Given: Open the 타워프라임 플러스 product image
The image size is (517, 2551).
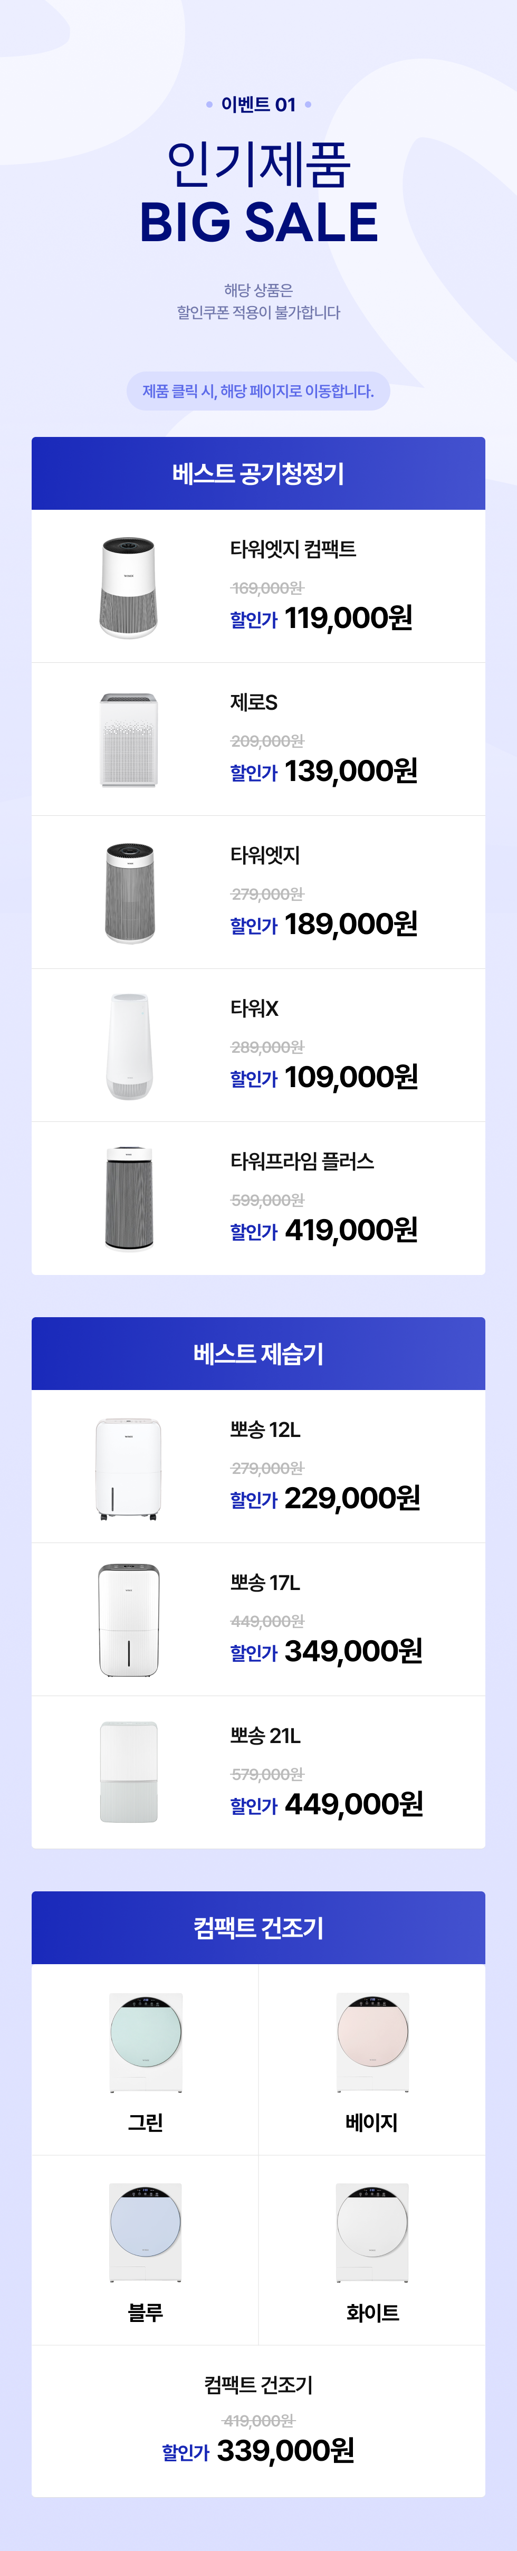Looking at the screenshot, I should point(129,1200).
